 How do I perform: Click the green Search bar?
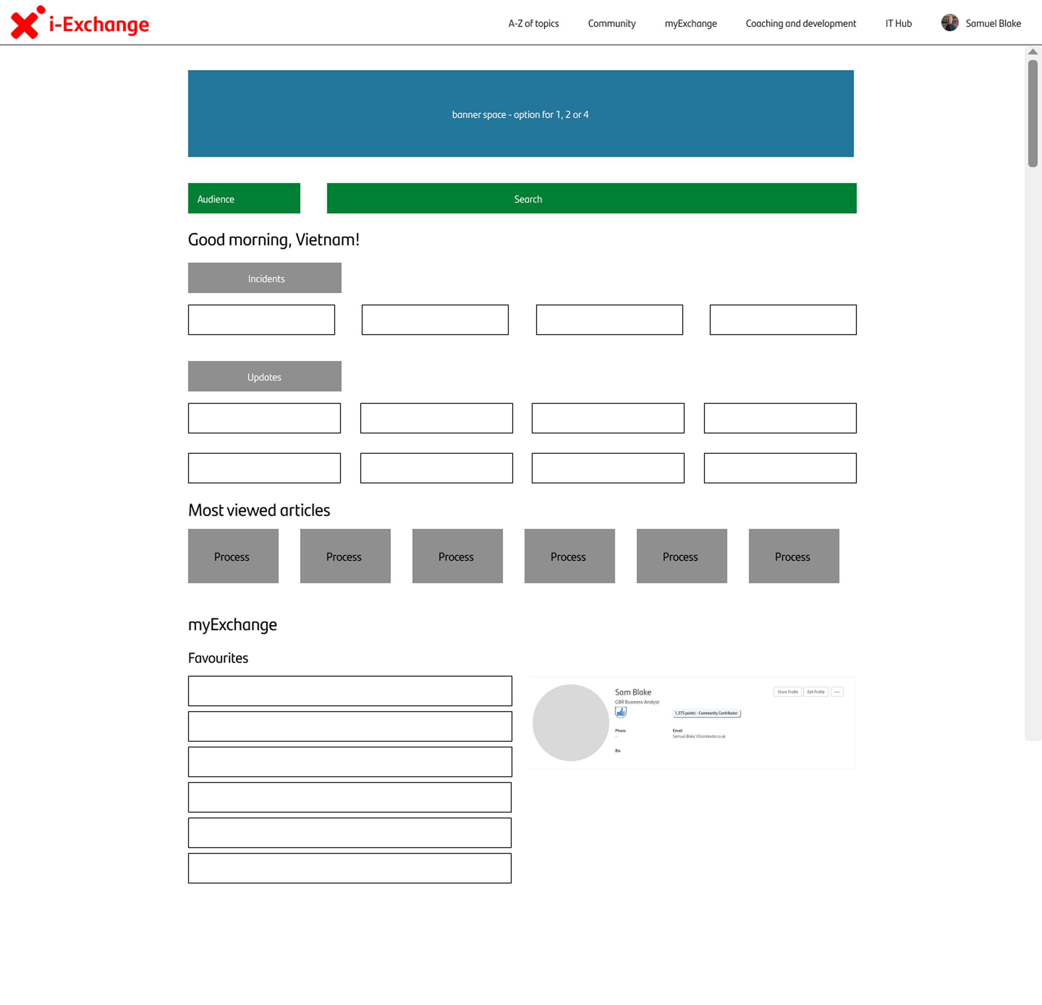pos(591,198)
